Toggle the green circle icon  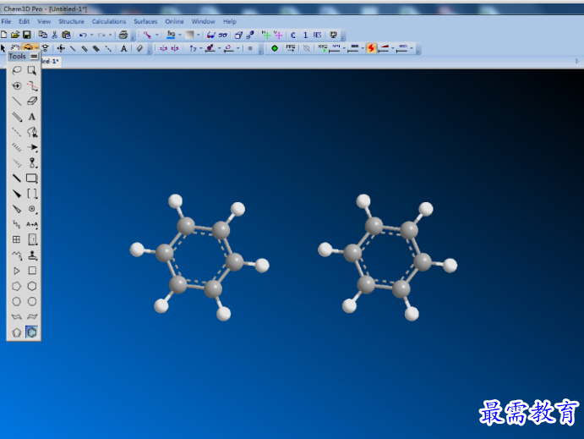[275, 48]
